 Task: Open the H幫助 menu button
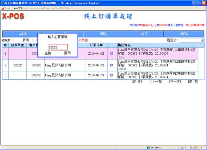(184, 34)
